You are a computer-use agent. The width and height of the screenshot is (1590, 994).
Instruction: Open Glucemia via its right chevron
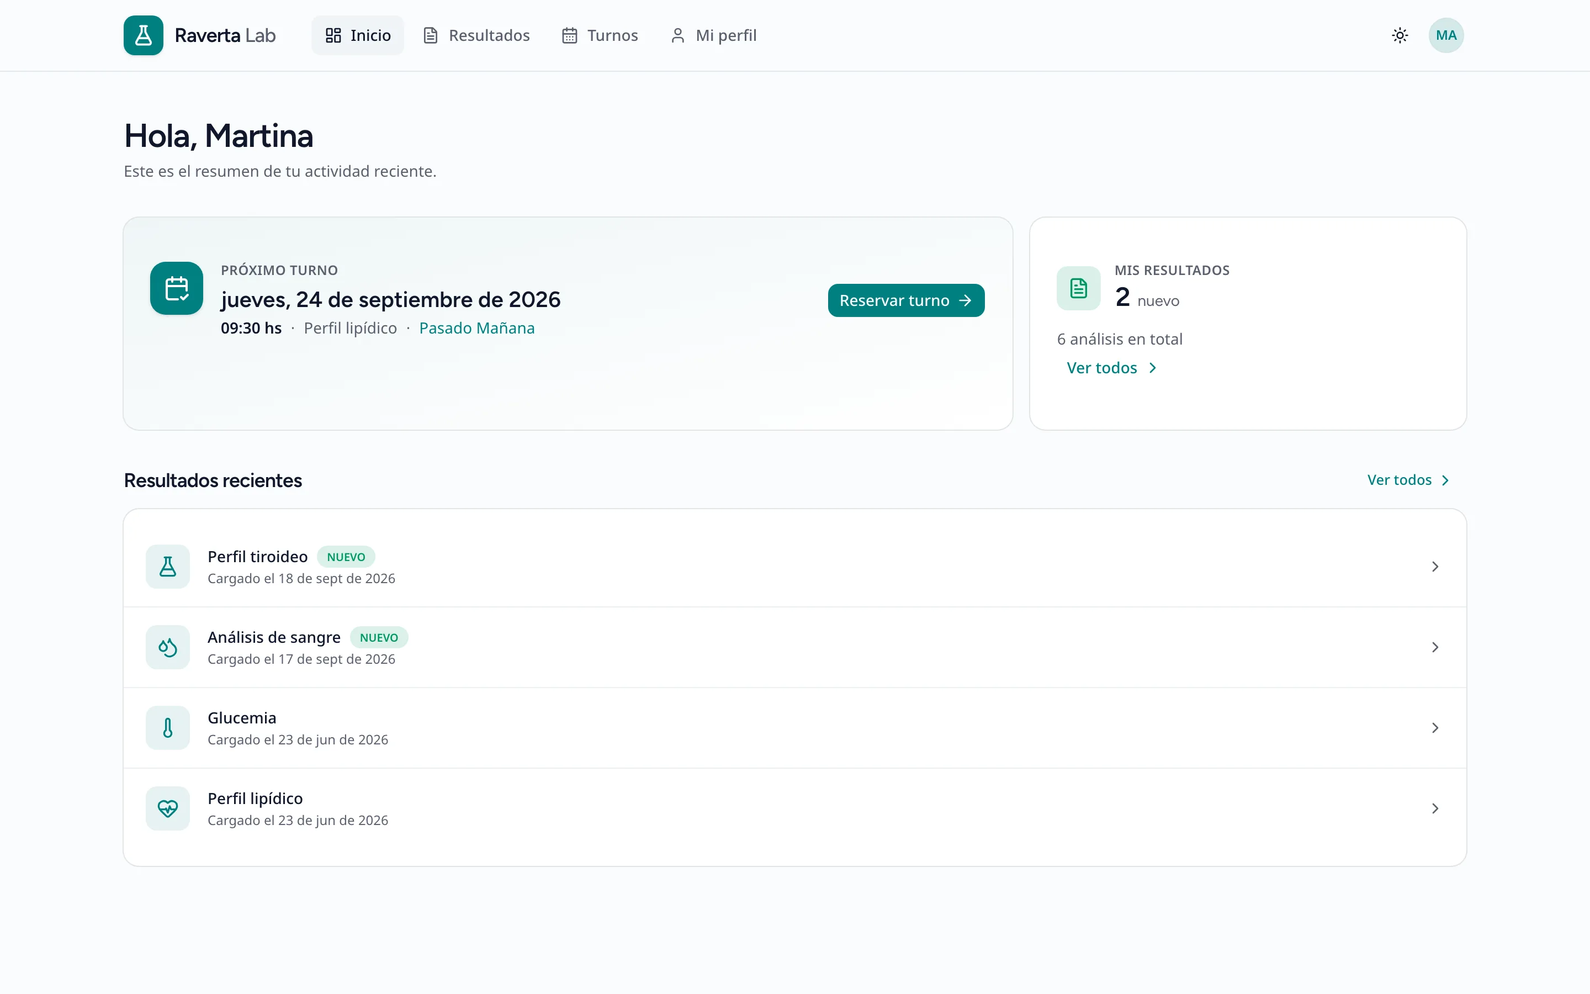click(x=1435, y=728)
